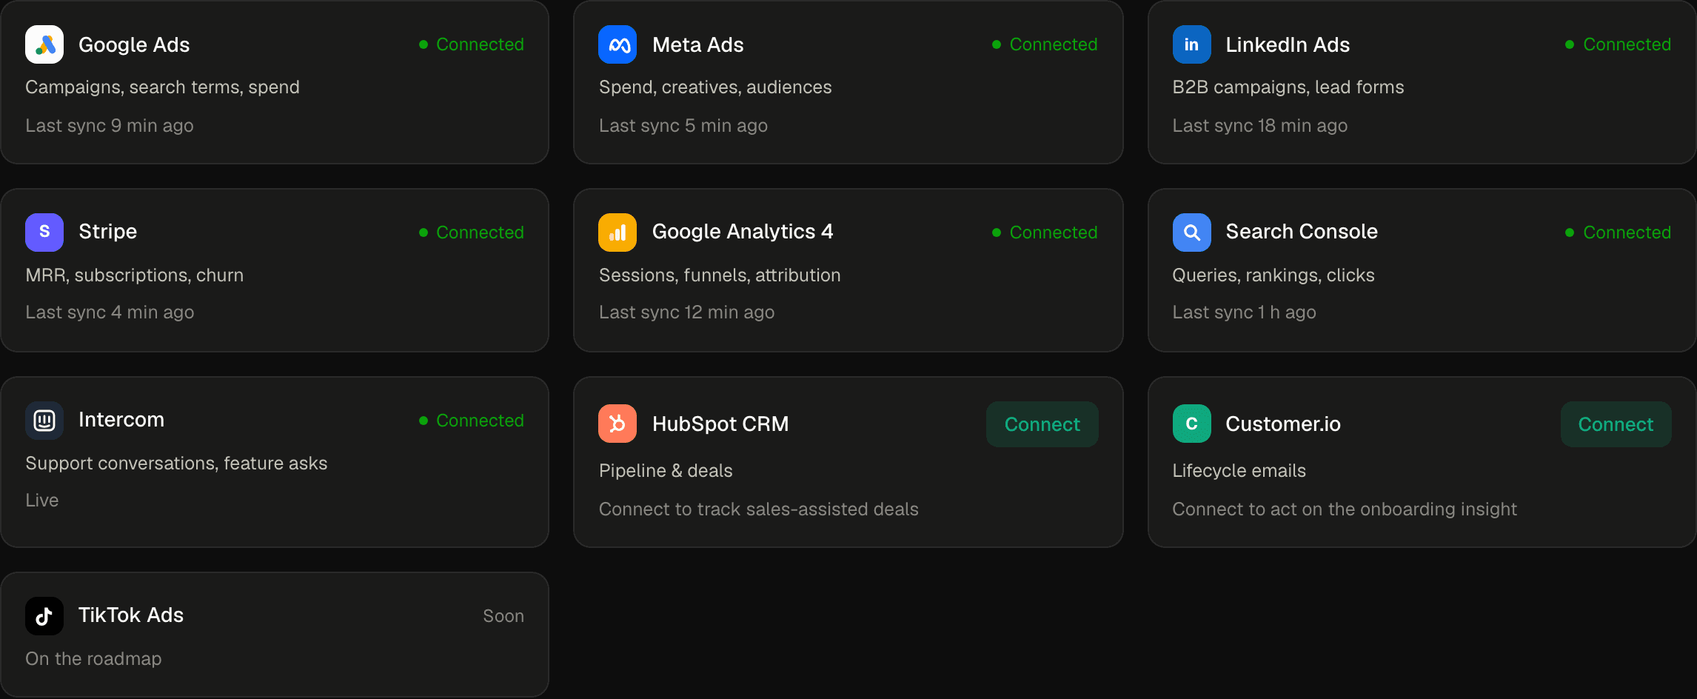This screenshot has height=699, width=1697.
Task: Click the Google Analytics 4 chart icon
Action: 617,232
